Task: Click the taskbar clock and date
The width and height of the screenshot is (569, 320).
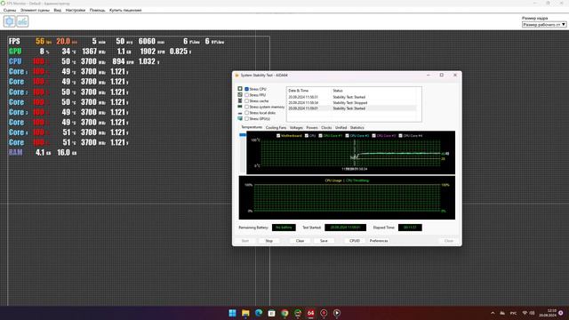Action: point(548,313)
